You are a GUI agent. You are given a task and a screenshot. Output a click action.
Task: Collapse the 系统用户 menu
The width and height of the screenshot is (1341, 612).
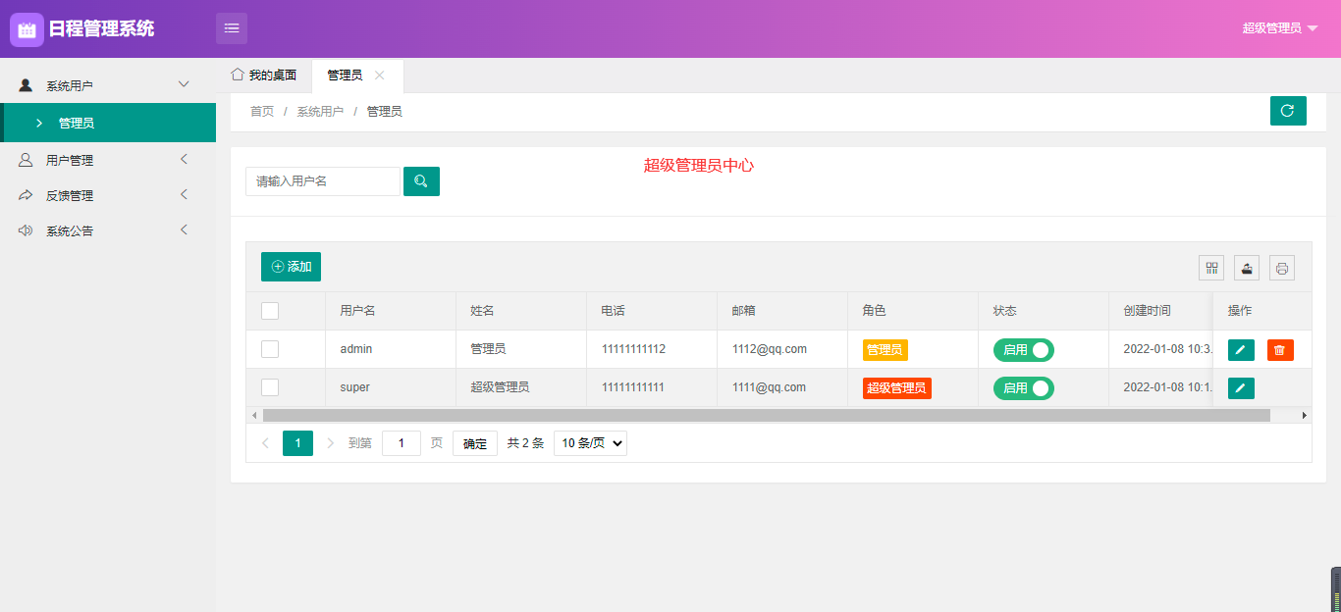184,85
